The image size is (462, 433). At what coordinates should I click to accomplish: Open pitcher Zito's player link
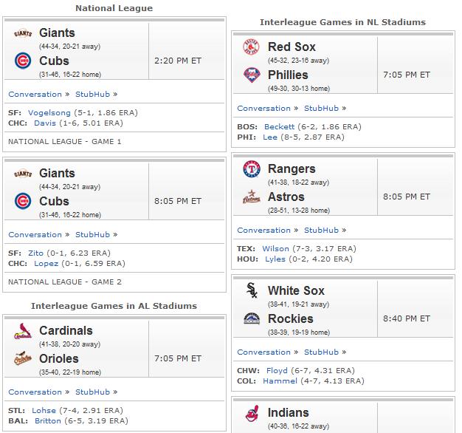pos(35,253)
